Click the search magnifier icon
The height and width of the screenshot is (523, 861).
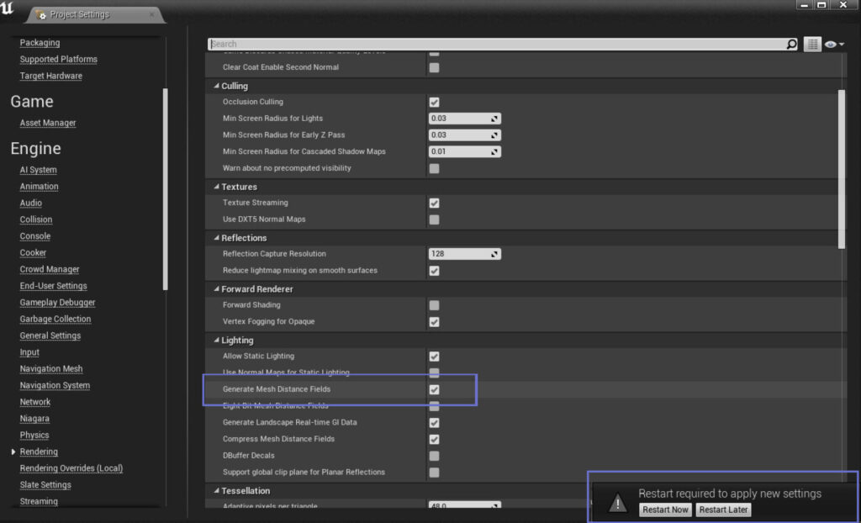pos(791,44)
